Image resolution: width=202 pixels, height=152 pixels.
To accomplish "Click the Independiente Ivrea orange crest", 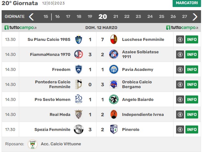I will coord(114,114).
